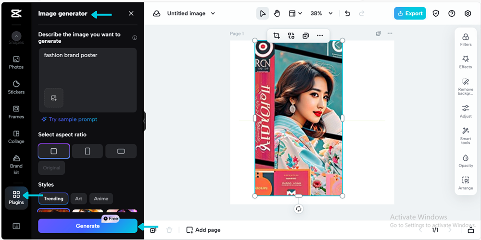Screen dimensions: 481x240
Task: Open the Arrange panel
Action: tap(466, 183)
